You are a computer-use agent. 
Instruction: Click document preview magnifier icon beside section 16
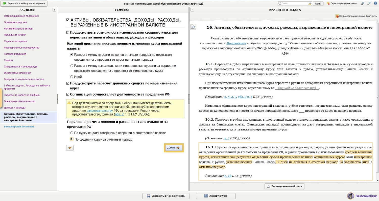(193, 27)
